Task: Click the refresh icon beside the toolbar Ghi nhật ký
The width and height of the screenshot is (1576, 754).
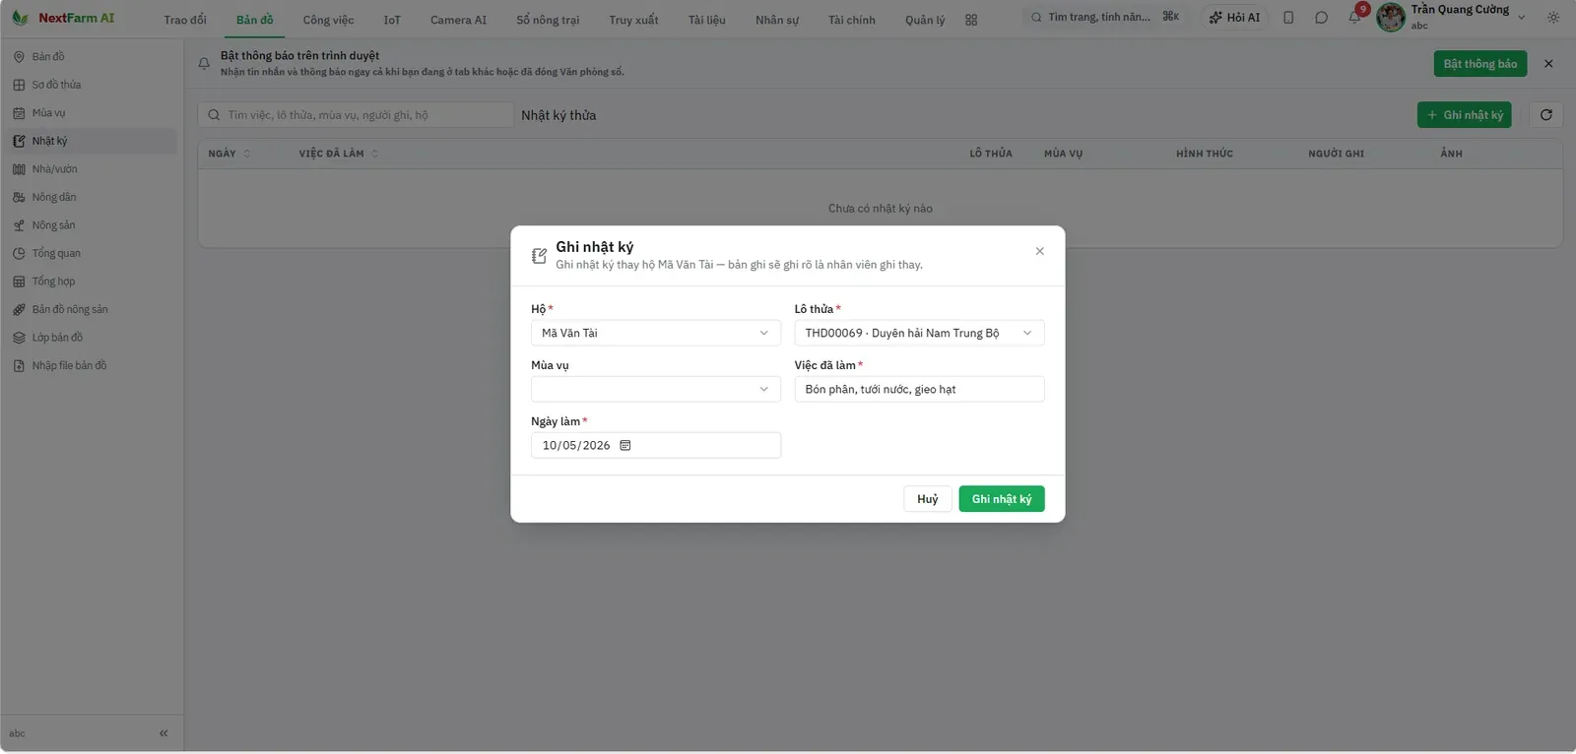Action: [x=1545, y=115]
